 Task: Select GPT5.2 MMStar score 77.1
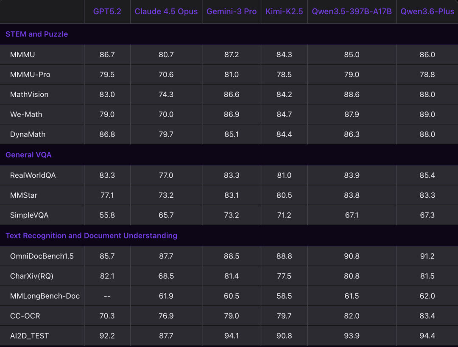tap(107, 195)
